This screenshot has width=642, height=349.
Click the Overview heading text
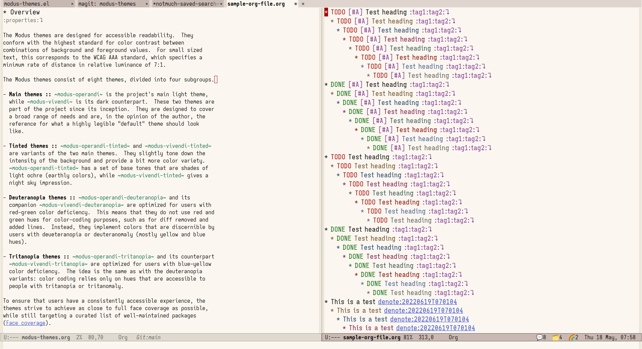(x=25, y=12)
